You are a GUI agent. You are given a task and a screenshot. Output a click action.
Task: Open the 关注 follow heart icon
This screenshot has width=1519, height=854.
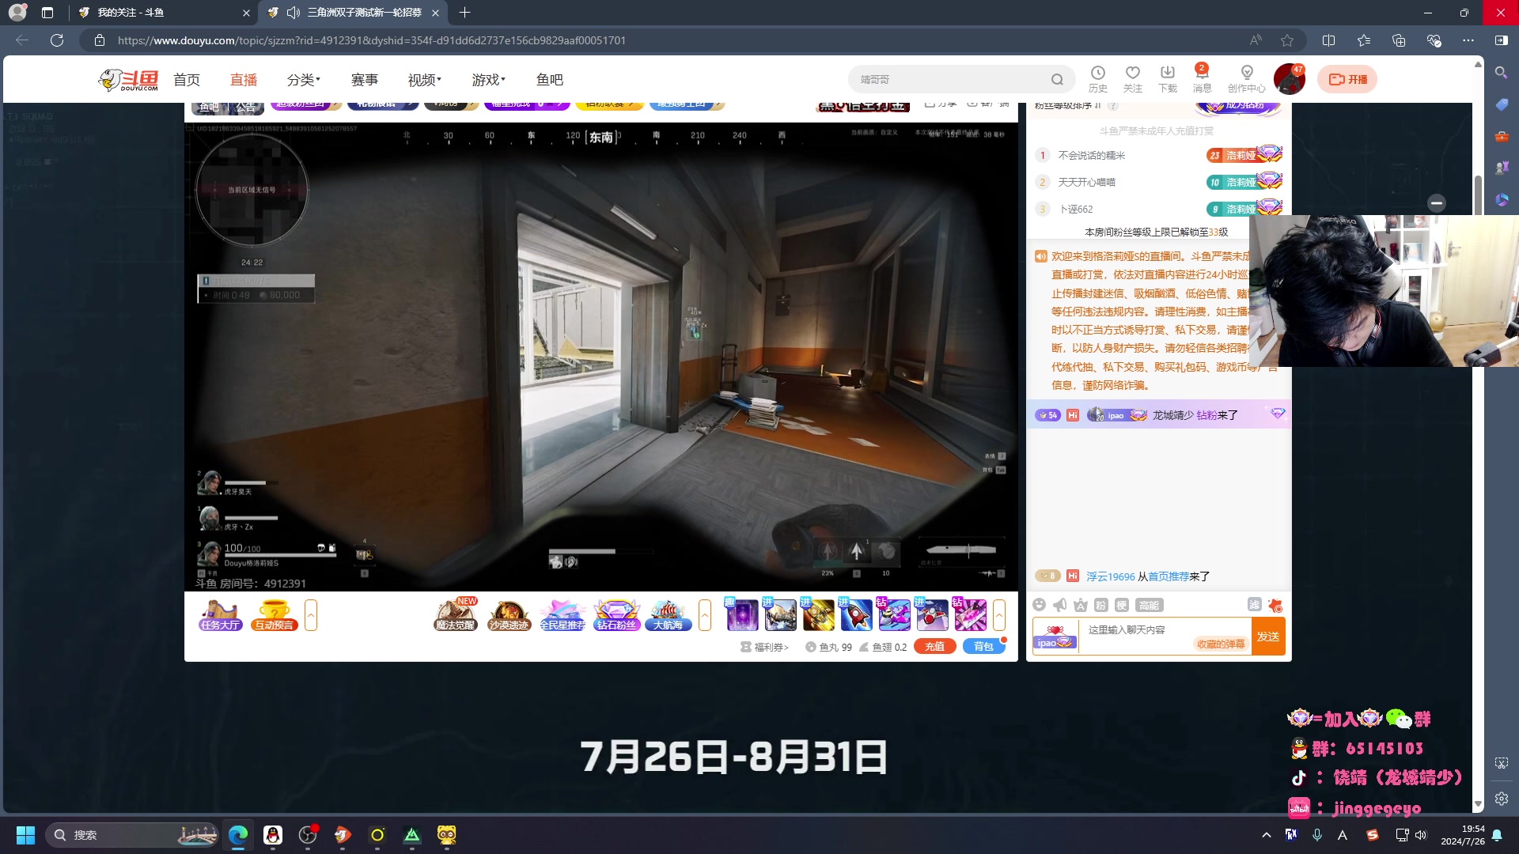(x=1132, y=78)
